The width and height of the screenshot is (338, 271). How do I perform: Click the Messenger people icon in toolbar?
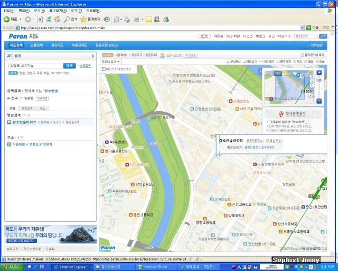point(166,20)
